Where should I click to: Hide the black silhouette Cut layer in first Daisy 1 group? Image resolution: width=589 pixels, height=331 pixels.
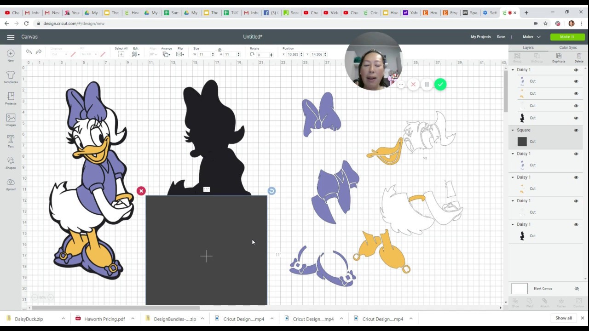576,118
